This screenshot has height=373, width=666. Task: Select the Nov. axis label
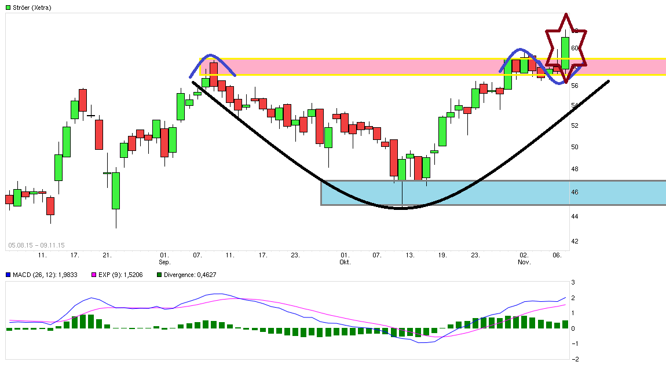524,261
